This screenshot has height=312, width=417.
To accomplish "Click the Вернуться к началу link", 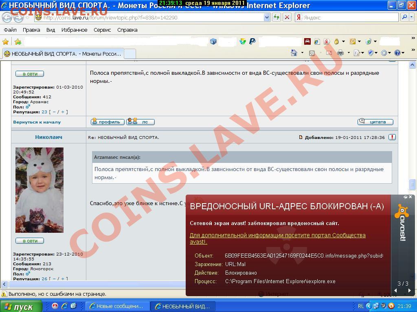I will click(37, 122).
